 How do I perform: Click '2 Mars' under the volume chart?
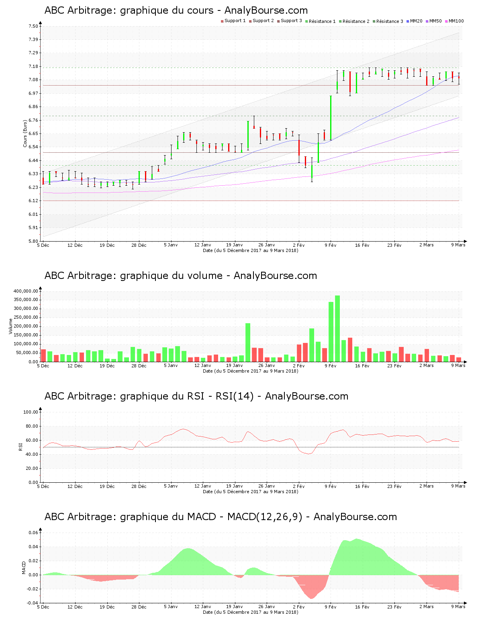(427, 366)
